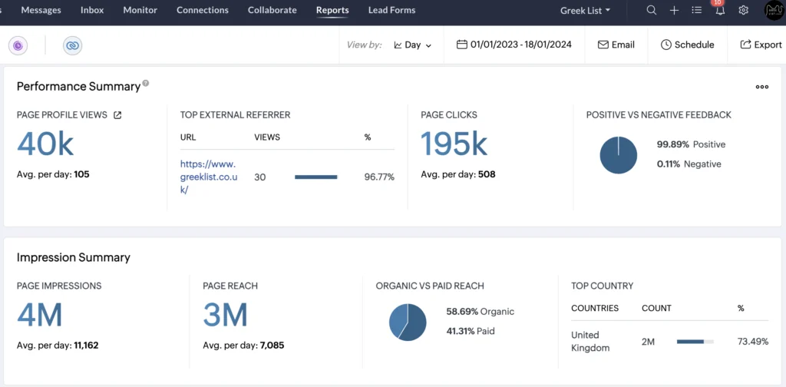Screen dimensions: 786x387
Task: Click the 99.89% Positive legend entry
Action: 691,144
